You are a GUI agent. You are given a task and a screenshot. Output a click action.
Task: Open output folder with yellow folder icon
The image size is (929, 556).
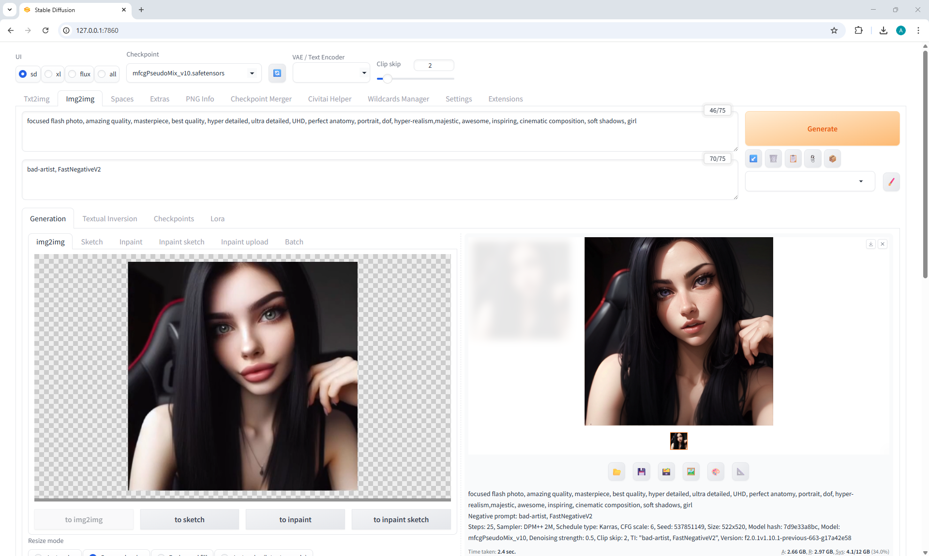pyautogui.click(x=616, y=472)
